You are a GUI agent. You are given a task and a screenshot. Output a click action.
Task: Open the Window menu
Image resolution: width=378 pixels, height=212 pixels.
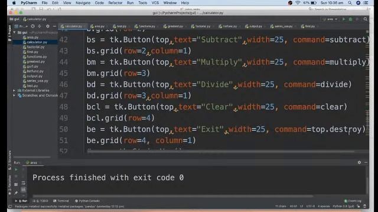[x=170, y=3]
